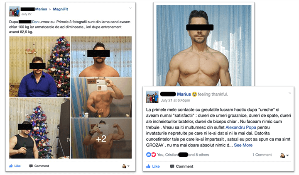This screenshot has width=299, height=175.
Task: Click the Like thumbs-up icon on the MagniFit post
Action: (x=11, y=166)
